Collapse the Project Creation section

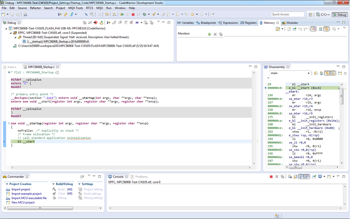pyautogui.click(x=7, y=184)
